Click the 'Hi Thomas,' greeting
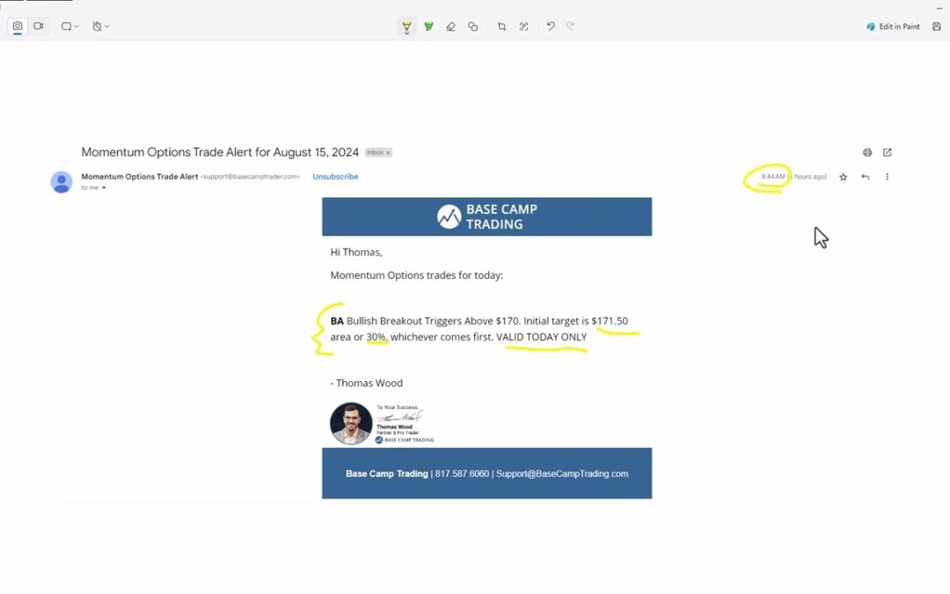Viewport: 950px width, 594px height. click(356, 253)
